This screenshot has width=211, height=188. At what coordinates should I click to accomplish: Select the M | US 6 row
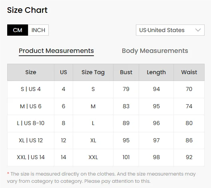106,107
